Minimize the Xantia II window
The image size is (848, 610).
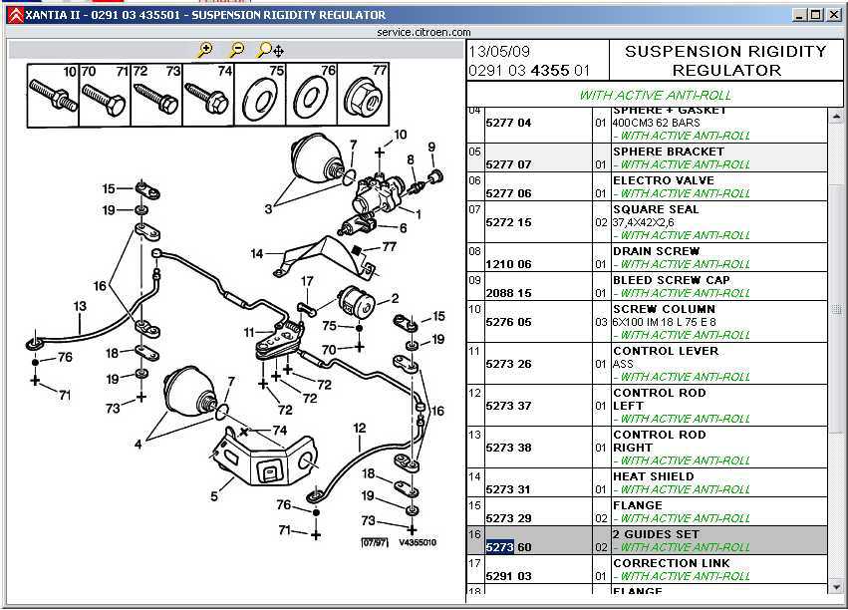[800, 15]
